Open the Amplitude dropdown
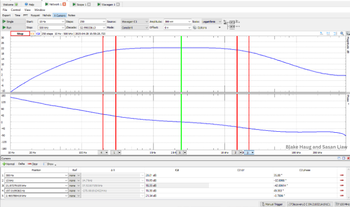This screenshot has height=207, width=350. pos(189,22)
